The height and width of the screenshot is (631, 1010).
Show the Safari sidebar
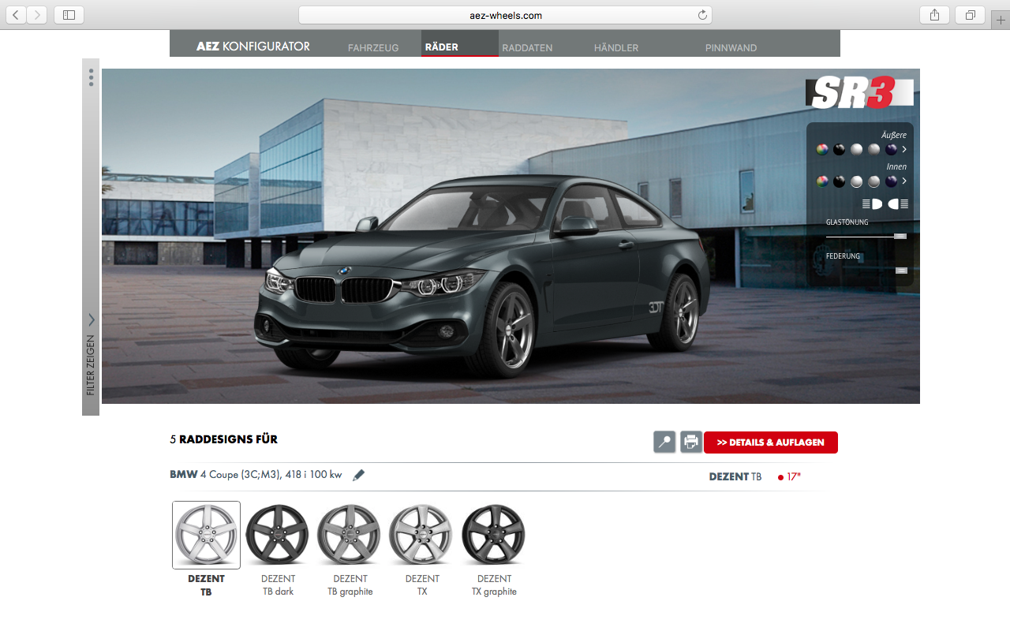[69, 14]
